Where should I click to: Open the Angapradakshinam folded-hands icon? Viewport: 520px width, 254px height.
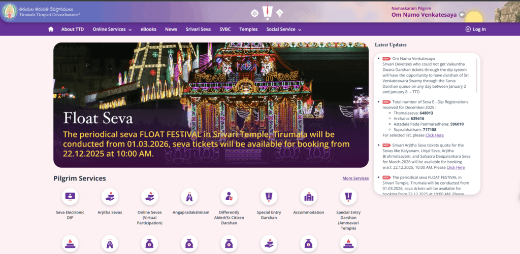tap(189, 197)
